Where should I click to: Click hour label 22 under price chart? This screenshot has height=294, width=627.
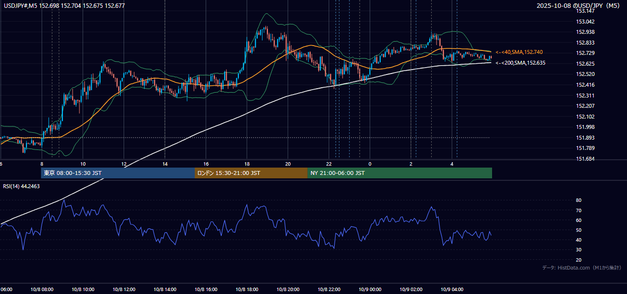tap(329, 164)
